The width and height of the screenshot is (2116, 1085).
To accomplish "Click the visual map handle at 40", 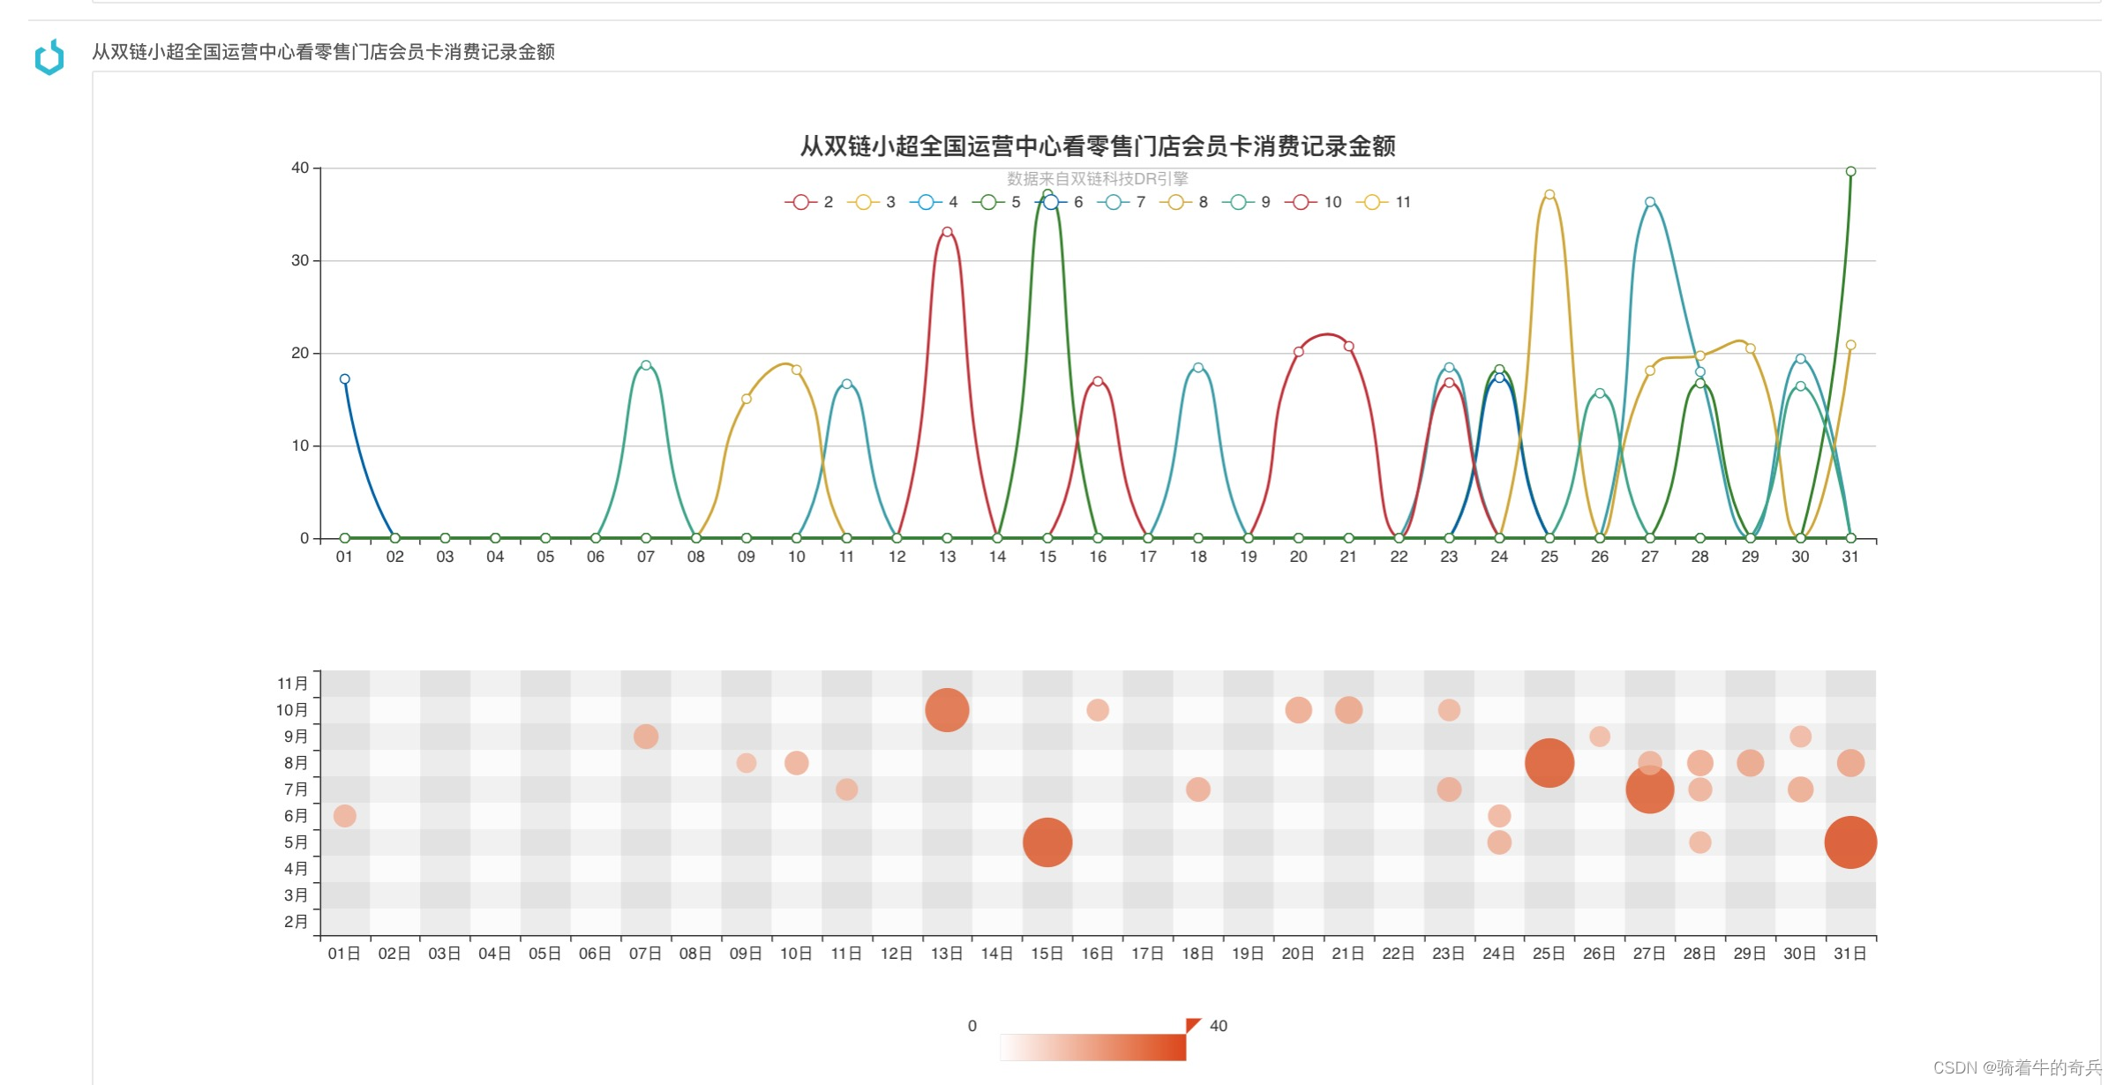I will pyautogui.click(x=1193, y=1025).
